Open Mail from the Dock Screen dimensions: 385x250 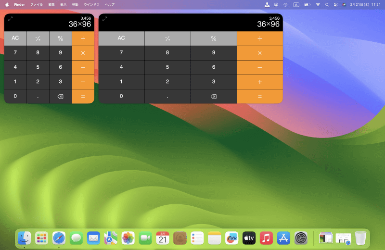point(93,238)
